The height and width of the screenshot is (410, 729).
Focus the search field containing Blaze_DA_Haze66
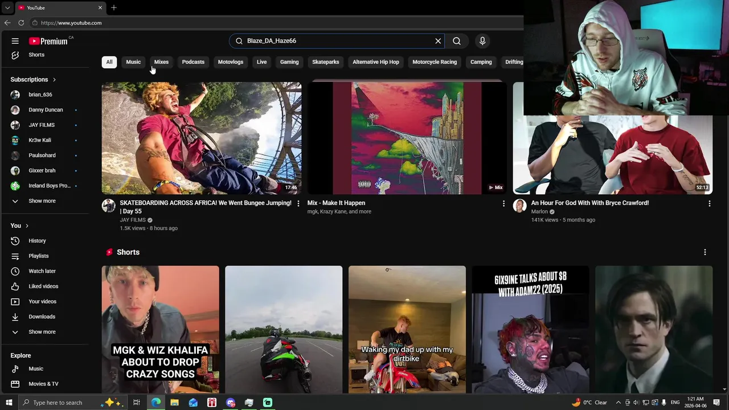[x=336, y=41]
